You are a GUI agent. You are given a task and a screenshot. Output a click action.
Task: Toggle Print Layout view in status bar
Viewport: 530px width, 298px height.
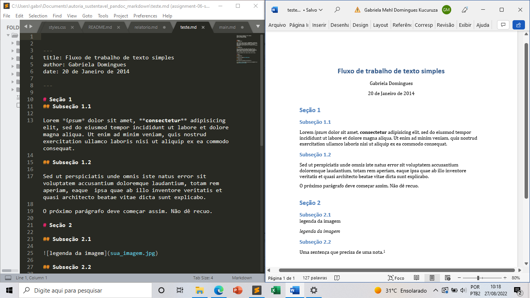(x=432, y=278)
